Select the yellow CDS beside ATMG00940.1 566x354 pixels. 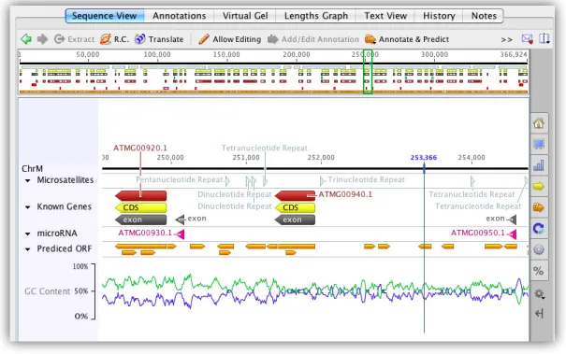[295, 207]
